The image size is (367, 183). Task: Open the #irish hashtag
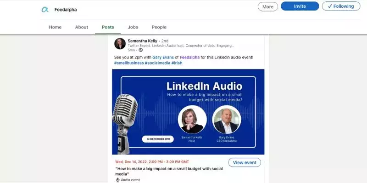pos(177,63)
